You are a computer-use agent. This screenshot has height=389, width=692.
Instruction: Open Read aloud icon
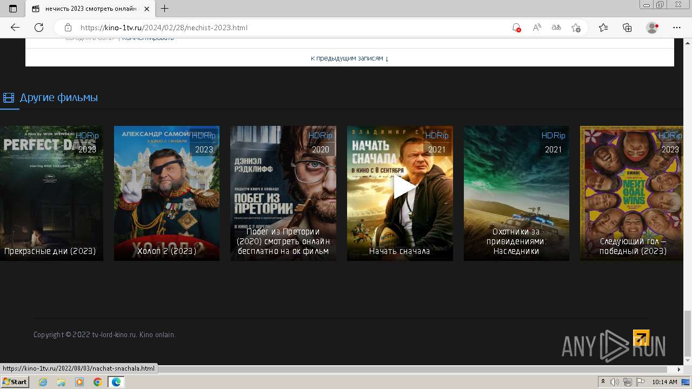(537, 28)
